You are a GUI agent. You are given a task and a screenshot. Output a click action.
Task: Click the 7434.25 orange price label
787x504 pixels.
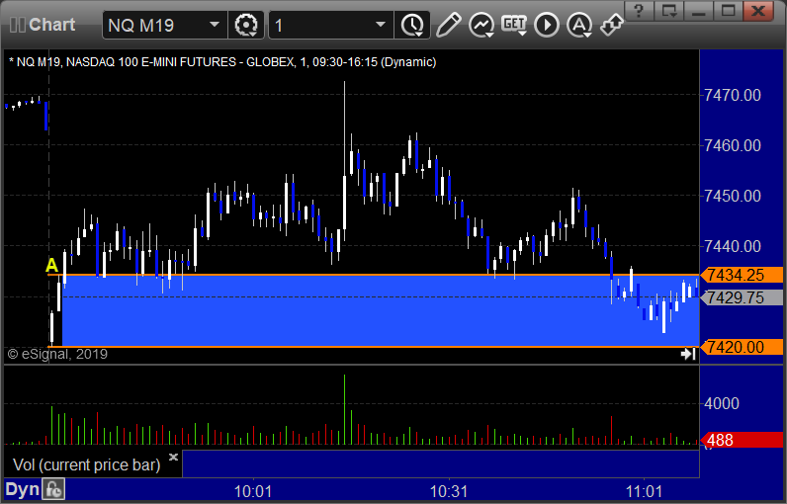742,275
